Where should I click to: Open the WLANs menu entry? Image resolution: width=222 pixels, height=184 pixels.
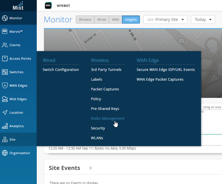97,138
